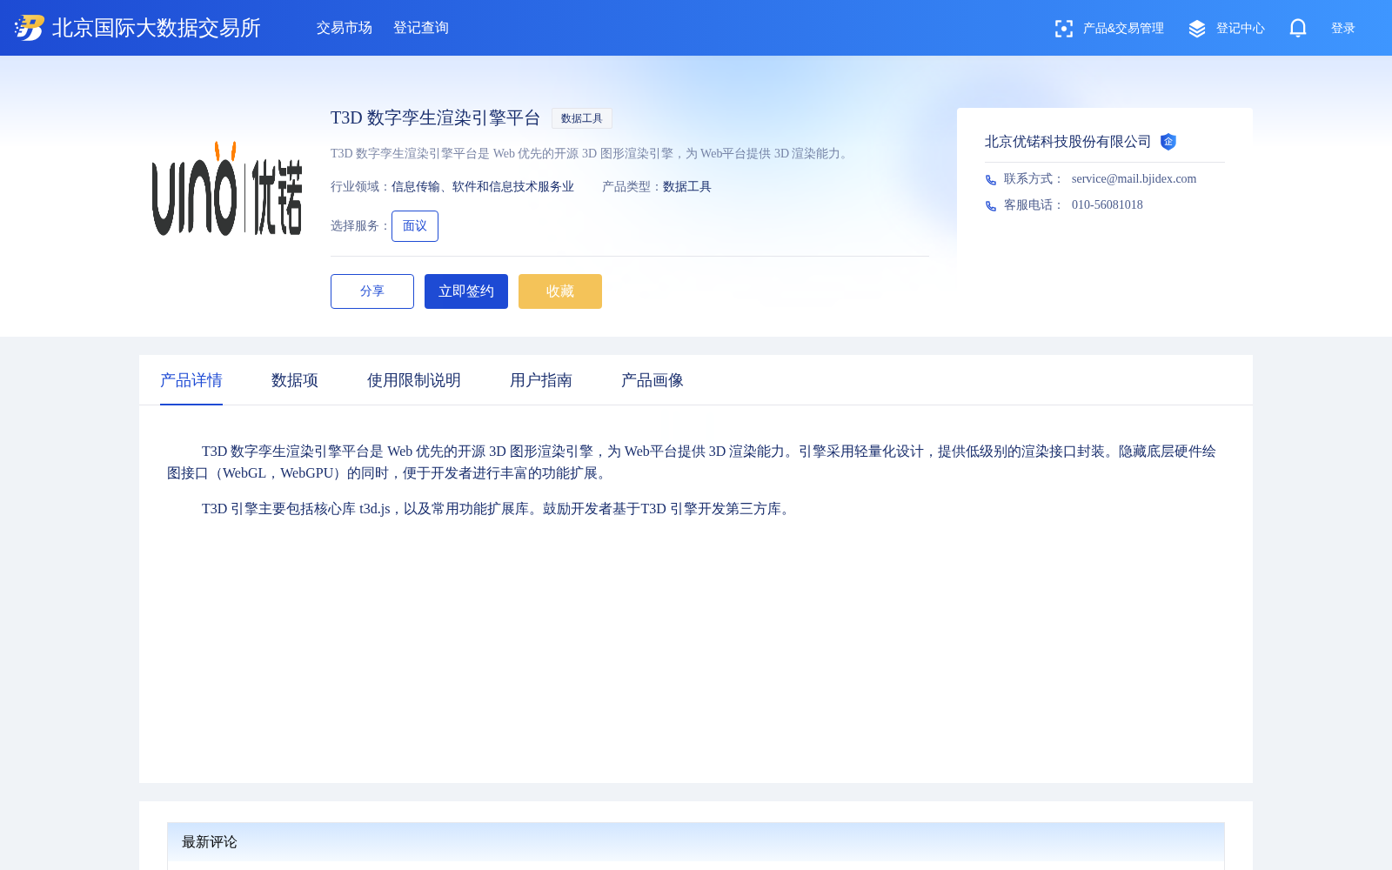The height and width of the screenshot is (870, 1392).
Task: Click the paragraph starting T3D 引擎主要包括核心库
Action: 498,509
